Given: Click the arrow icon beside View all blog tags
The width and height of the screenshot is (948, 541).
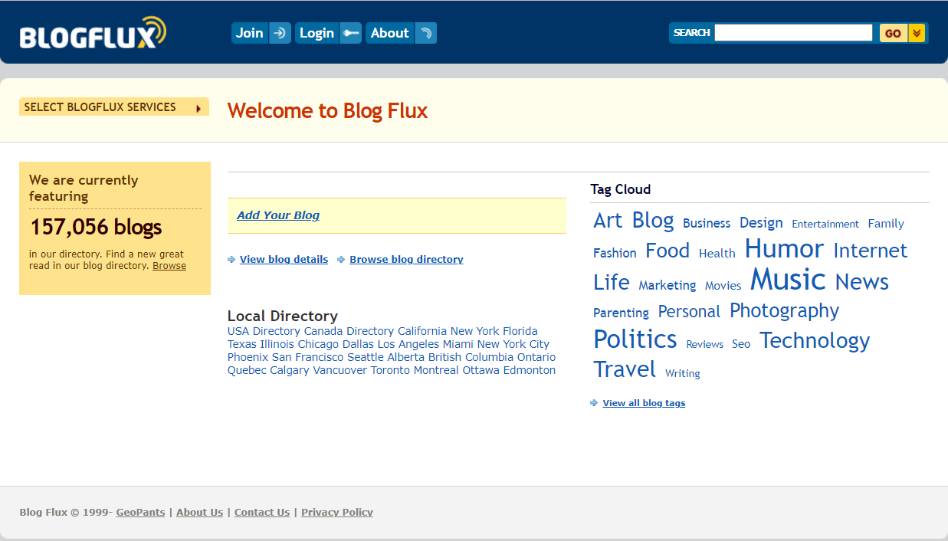Looking at the screenshot, I should (x=594, y=403).
